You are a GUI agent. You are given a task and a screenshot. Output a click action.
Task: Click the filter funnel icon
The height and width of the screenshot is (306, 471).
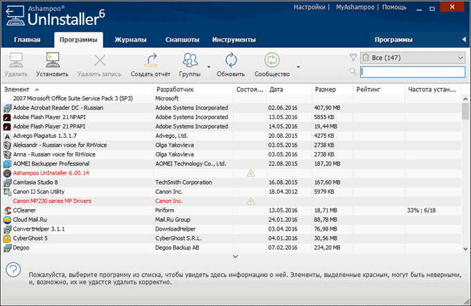(x=353, y=57)
